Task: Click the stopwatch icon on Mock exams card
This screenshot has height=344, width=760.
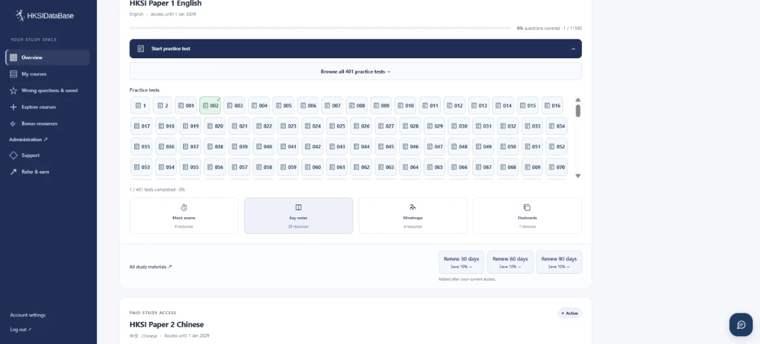Action: point(184,207)
